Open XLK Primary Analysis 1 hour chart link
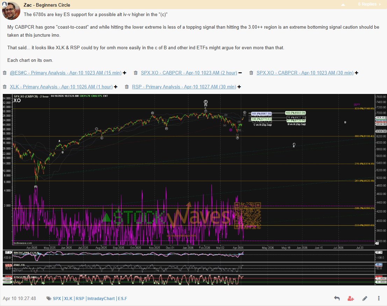Image resolution: width=387 pixels, height=306 pixels. click(61, 87)
